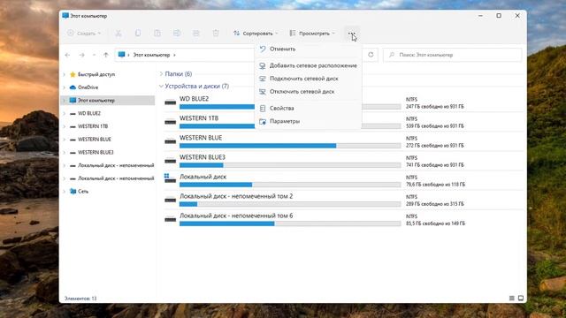
Task: Select the WD BLUE2 drive icon
Action: pos(171,102)
